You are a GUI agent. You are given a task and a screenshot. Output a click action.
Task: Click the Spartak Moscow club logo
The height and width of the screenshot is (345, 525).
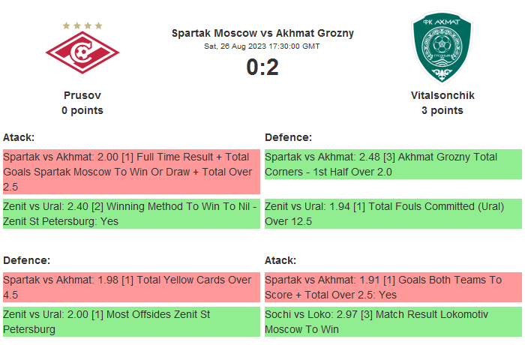tap(82, 51)
